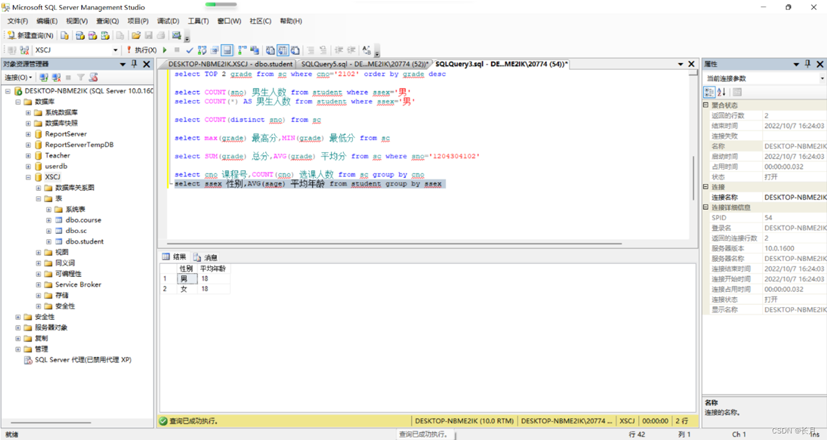The height and width of the screenshot is (440, 827).
Task: Click the Object Explorer filter funnel icon
Action: click(81, 78)
